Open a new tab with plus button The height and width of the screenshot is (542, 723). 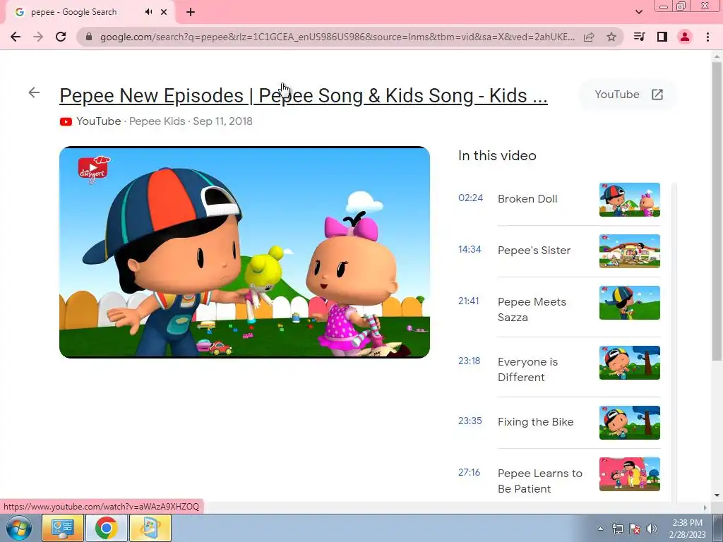pos(191,12)
